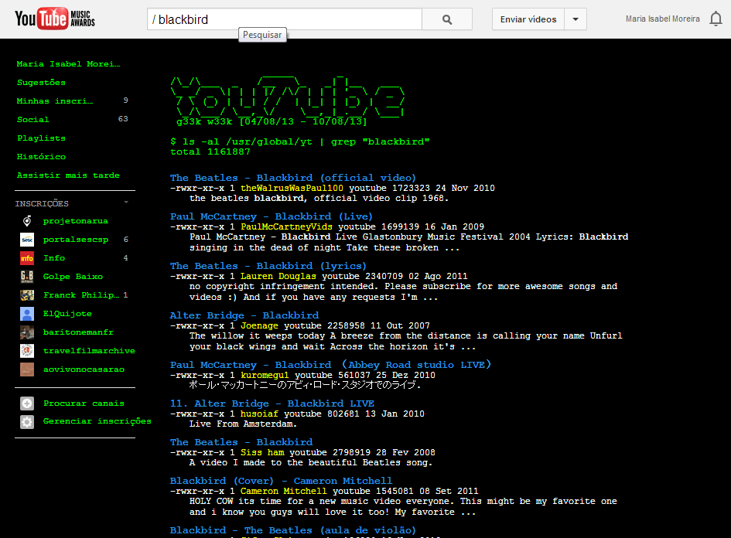Open uploader kuromegu1 channel
The height and width of the screenshot is (538, 731).
[x=265, y=376]
